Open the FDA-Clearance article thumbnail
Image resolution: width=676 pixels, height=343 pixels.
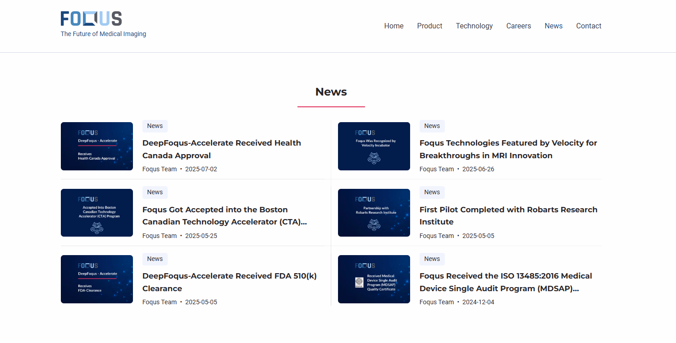point(97,279)
